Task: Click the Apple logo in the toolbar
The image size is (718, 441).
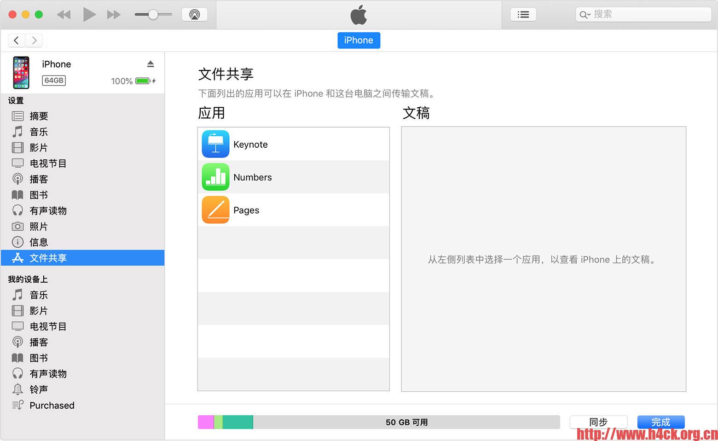Action: [x=359, y=15]
